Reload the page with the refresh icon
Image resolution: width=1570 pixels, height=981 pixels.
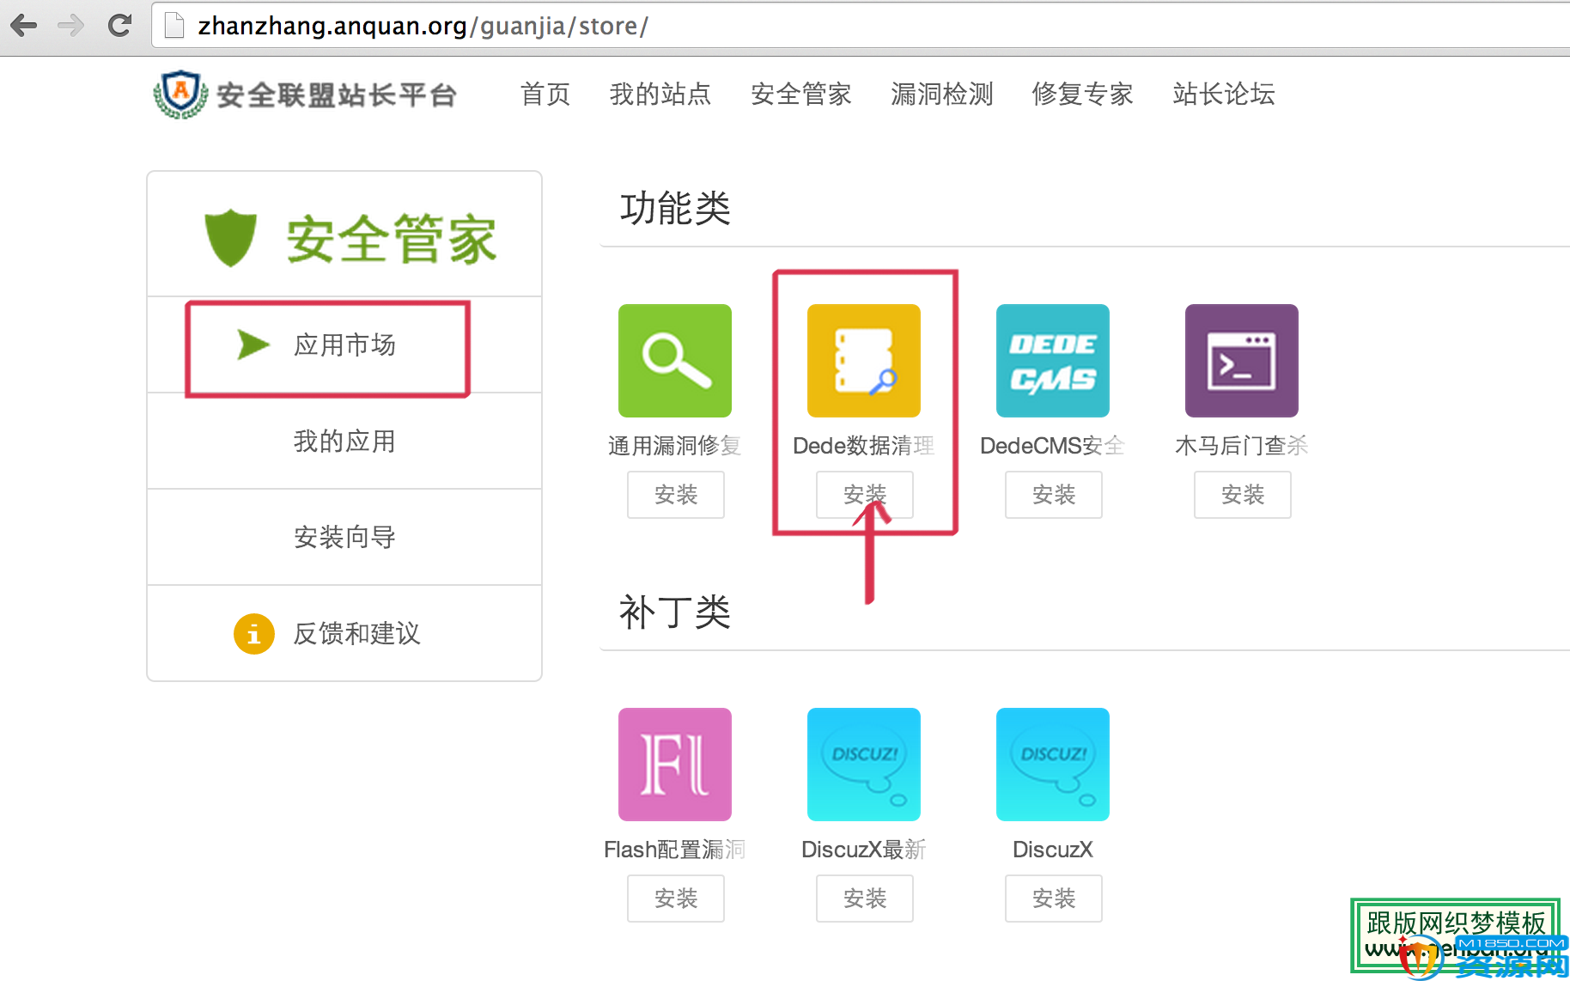pyautogui.click(x=119, y=26)
